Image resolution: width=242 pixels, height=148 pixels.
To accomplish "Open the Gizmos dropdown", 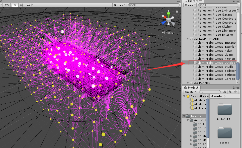I will click(119, 5).
